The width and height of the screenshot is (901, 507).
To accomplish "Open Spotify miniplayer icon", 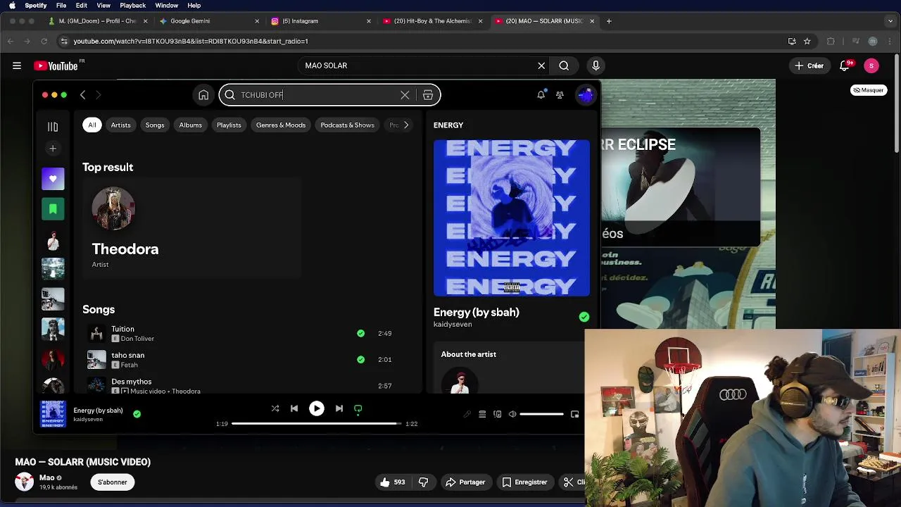I will [574, 414].
